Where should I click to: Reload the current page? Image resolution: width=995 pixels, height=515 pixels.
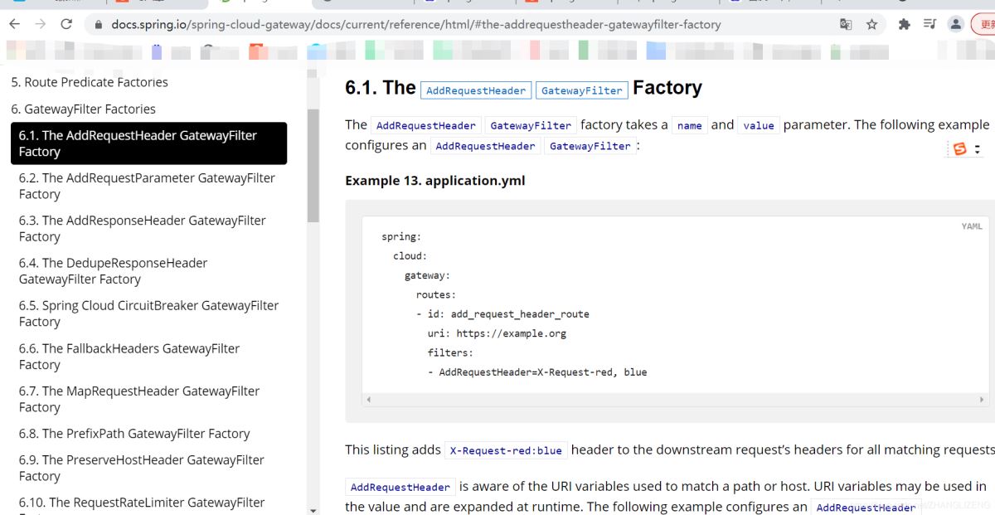click(x=66, y=25)
